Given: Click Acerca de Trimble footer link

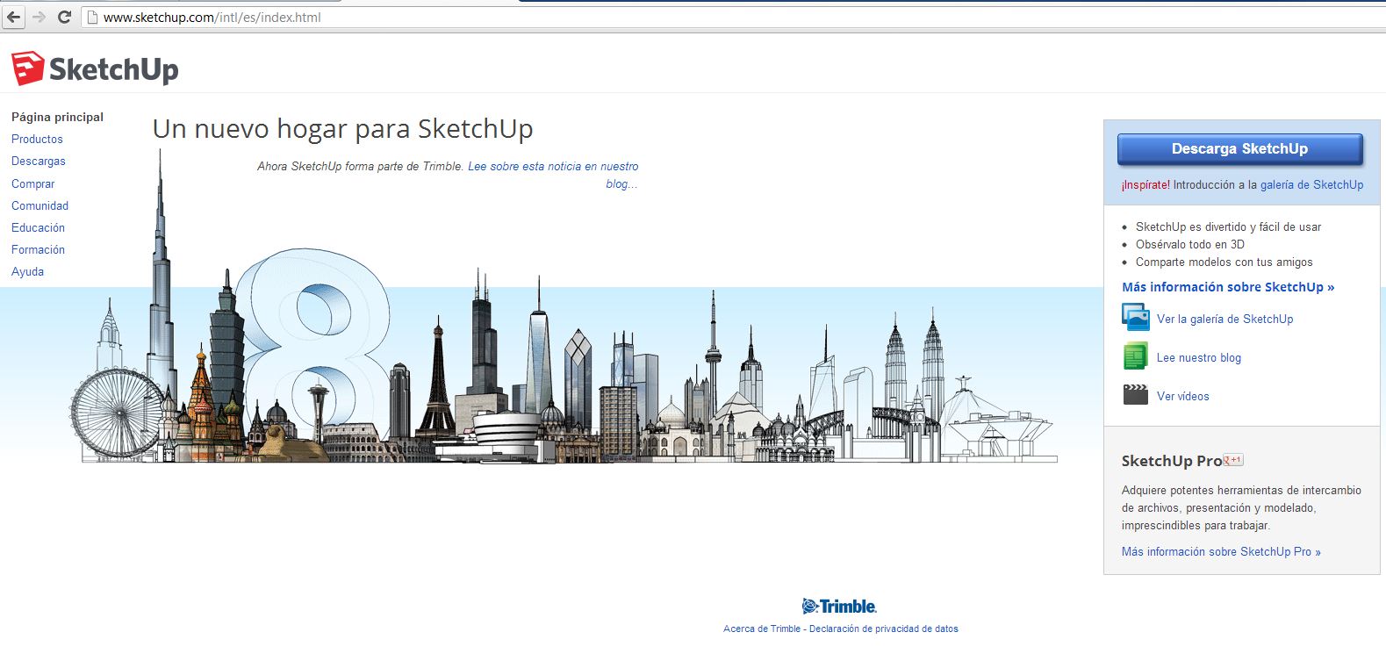Looking at the screenshot, I should (x=762, y=629).
